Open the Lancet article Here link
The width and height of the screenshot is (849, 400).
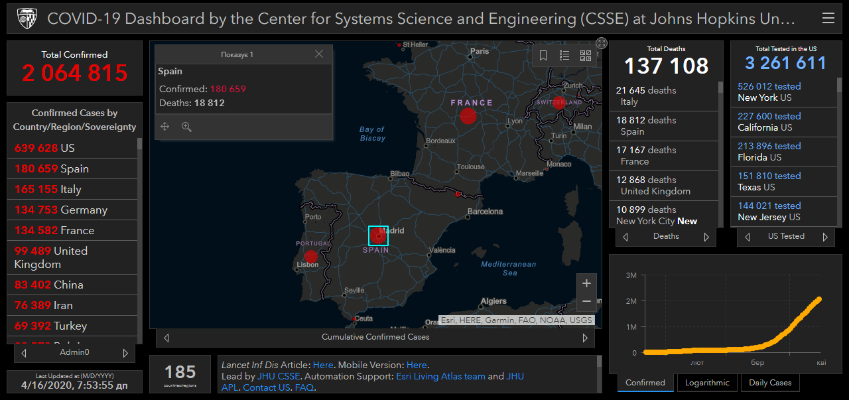pyautogui.click(x=323, y=365)
